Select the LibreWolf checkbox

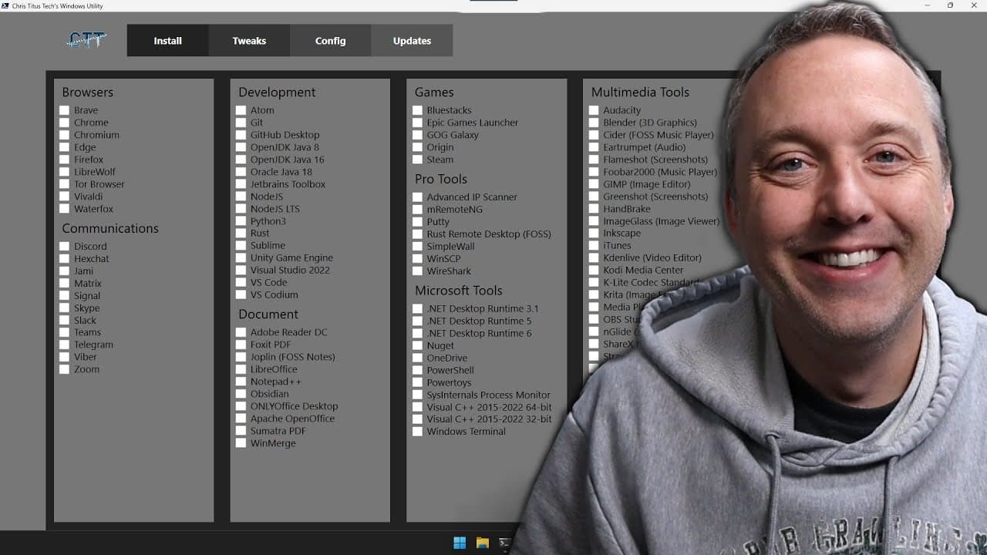[65, 172]
